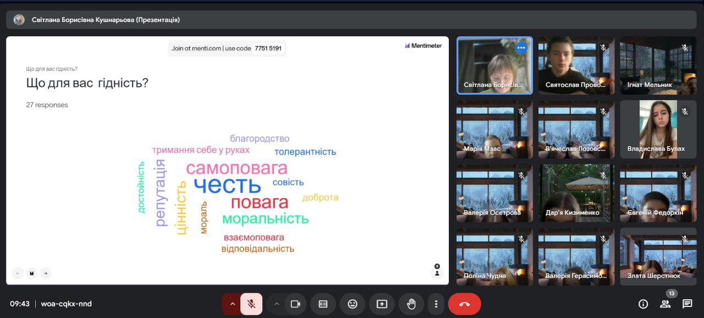Leave the call with red hang-up button
This screenshot has height=318, width=704.
pyautogui.click(x=464, y=304)
